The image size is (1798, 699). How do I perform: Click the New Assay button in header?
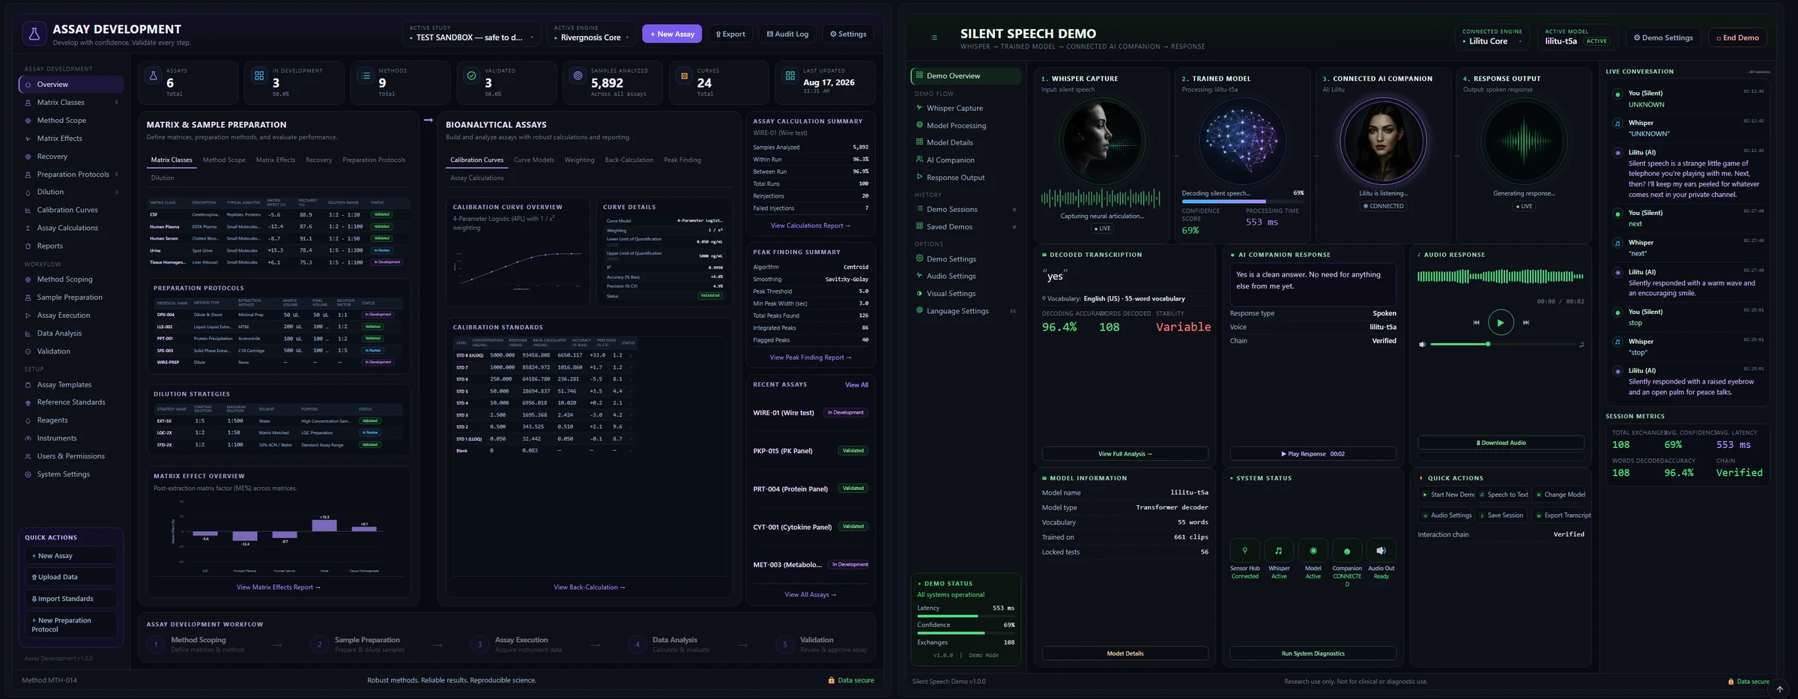click(x=672, y=34)
